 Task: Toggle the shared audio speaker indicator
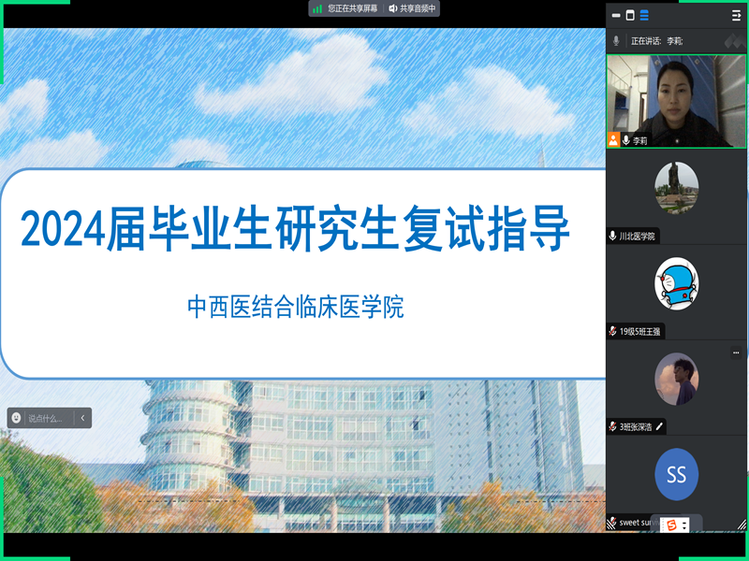pos(393,8)
